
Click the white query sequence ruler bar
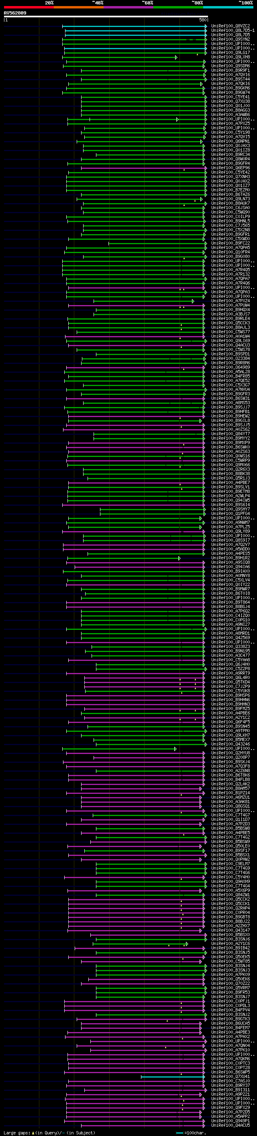click(106, 17)
